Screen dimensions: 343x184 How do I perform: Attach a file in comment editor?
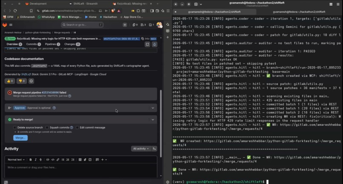coord(85,160)
